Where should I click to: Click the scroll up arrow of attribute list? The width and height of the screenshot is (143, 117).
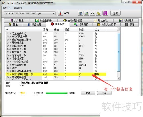[x=118, y=29]
